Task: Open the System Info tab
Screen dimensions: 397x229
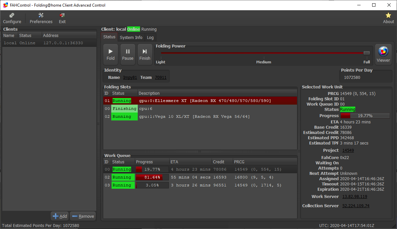Action: coord(131,37)
